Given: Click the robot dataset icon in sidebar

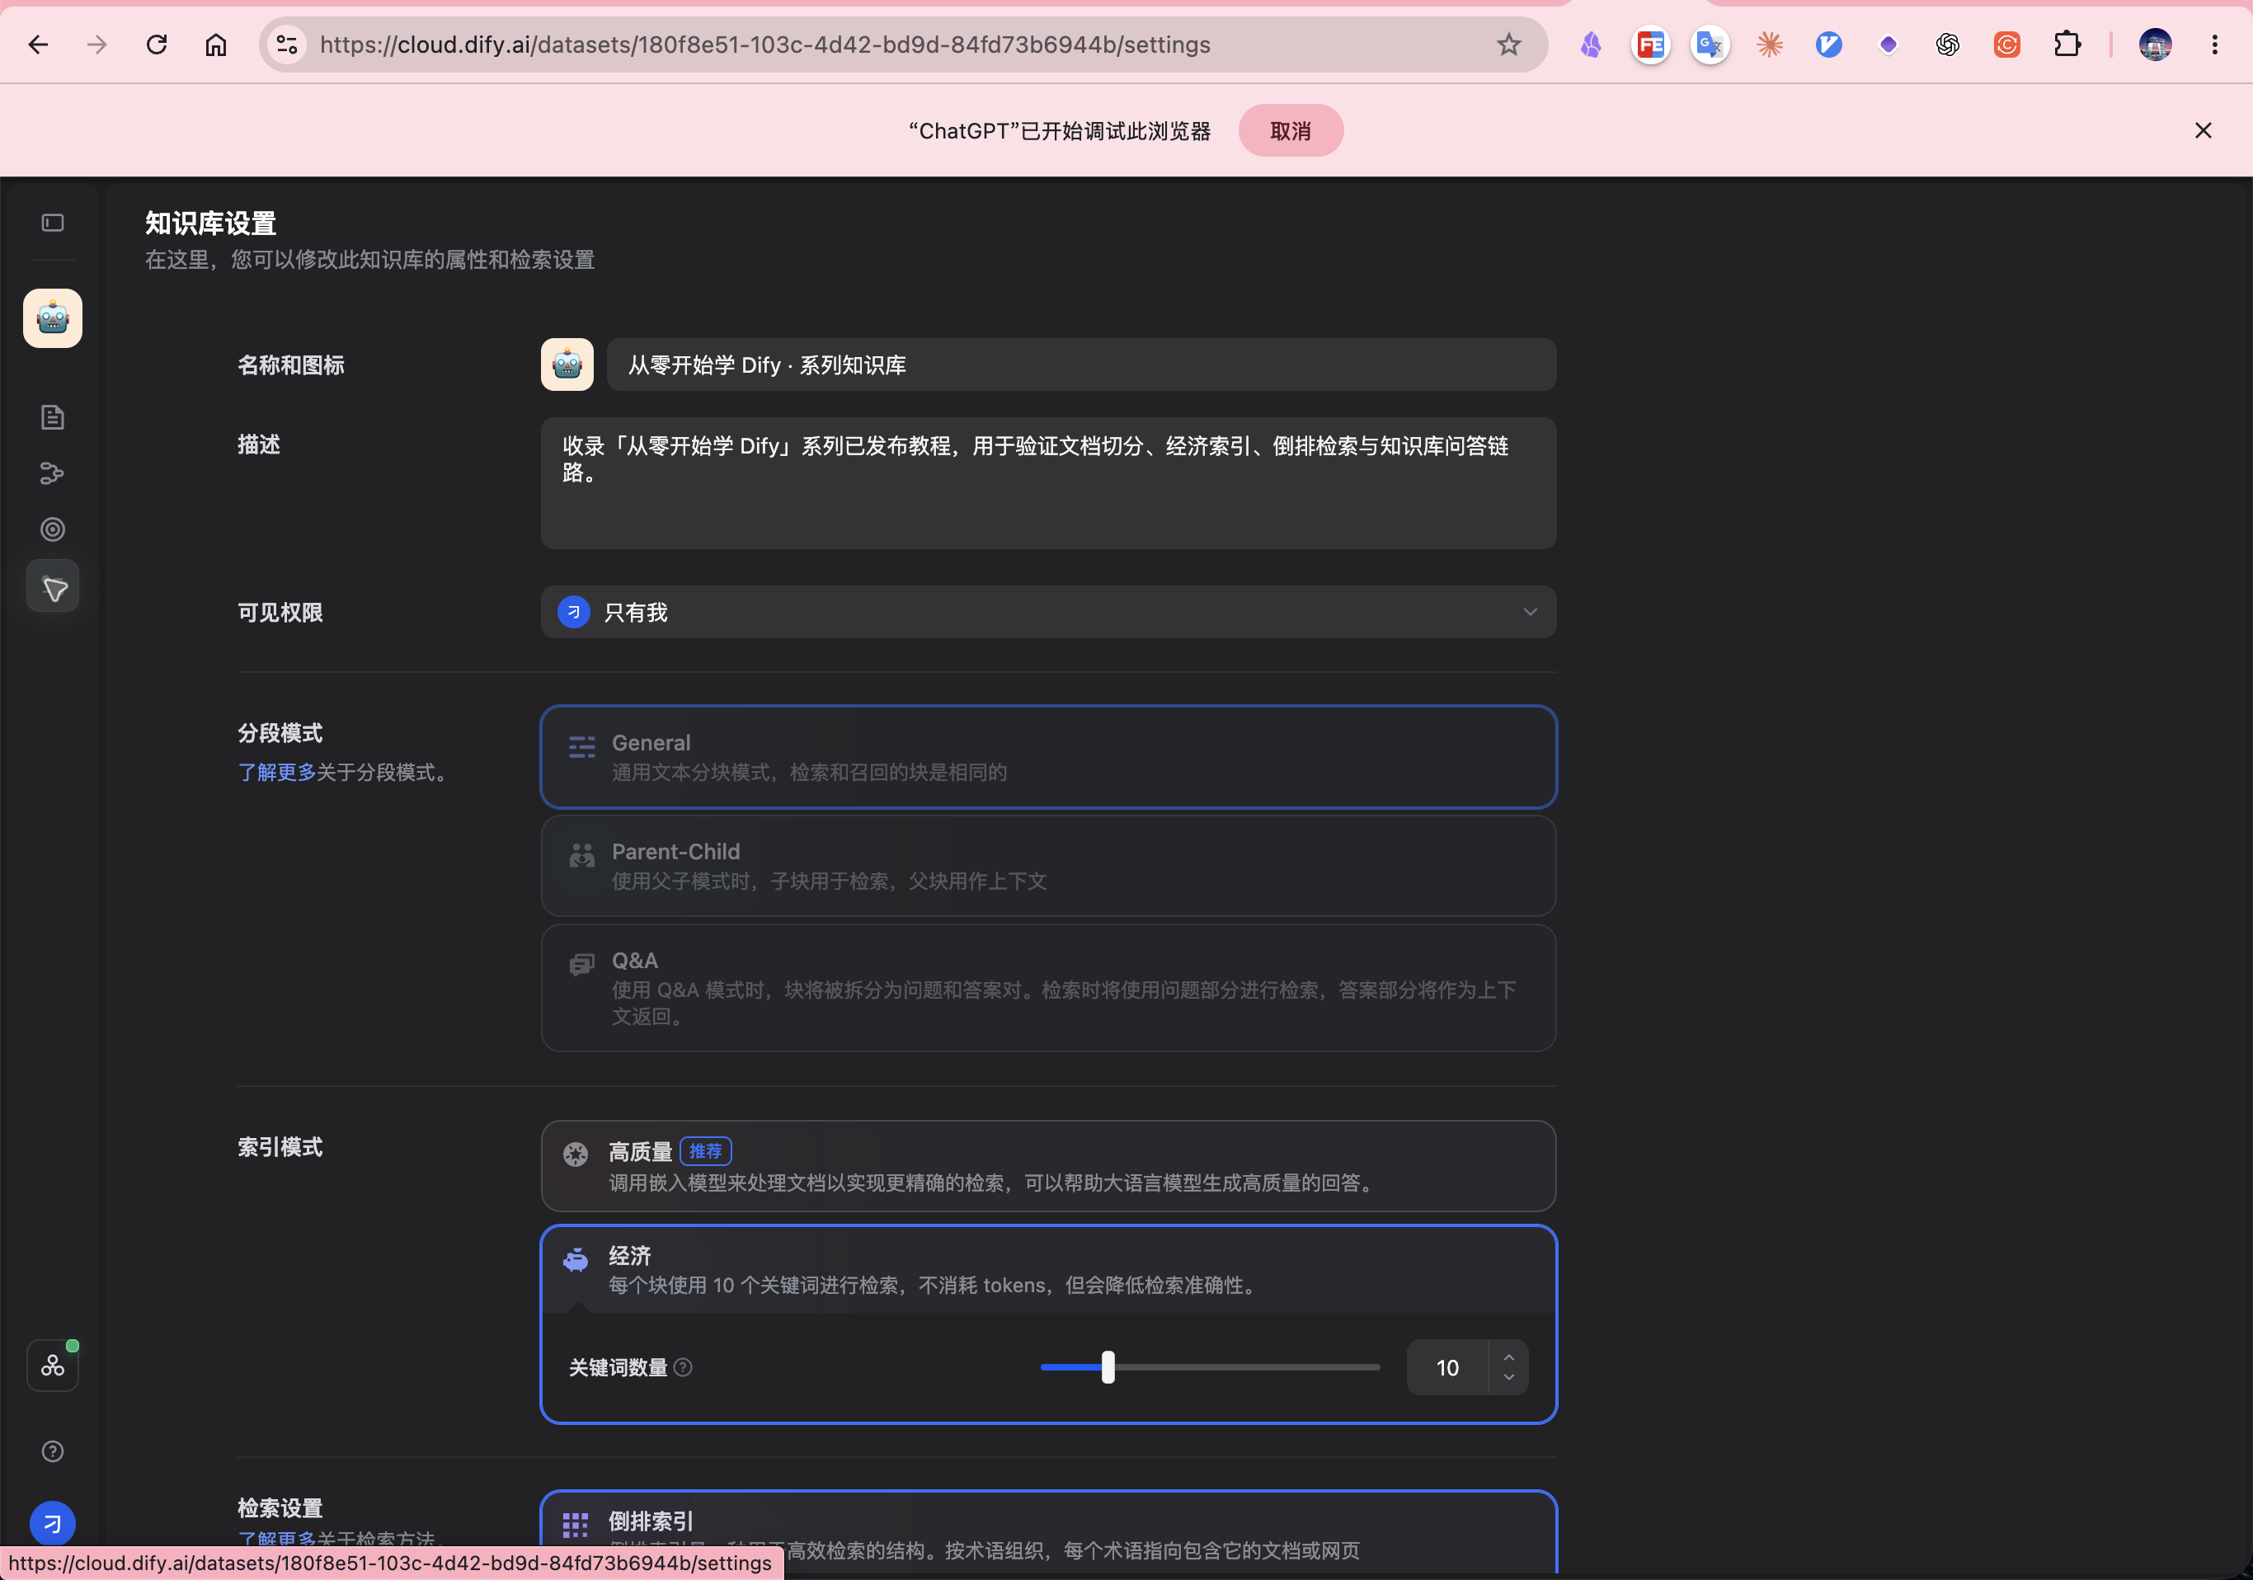Looking at the screenshot, I should click(x=53, y=318).
